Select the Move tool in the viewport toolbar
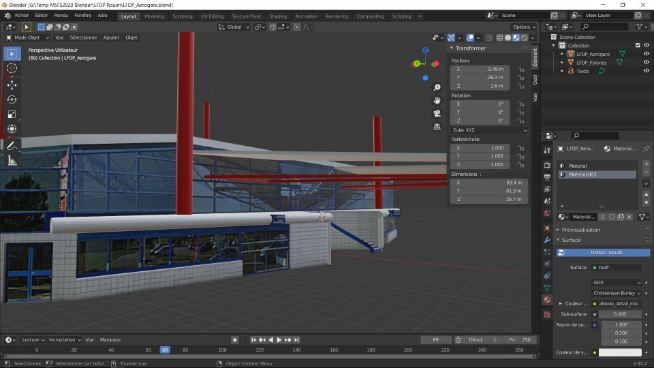This screenshot has width=654, height=368. tap(12, 85)
